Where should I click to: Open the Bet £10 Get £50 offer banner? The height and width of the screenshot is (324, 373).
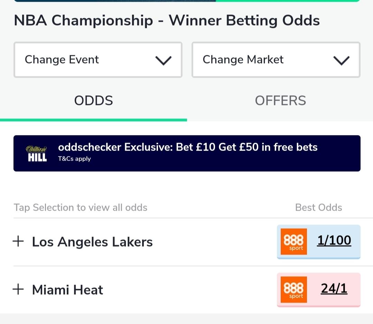point(188,147)
